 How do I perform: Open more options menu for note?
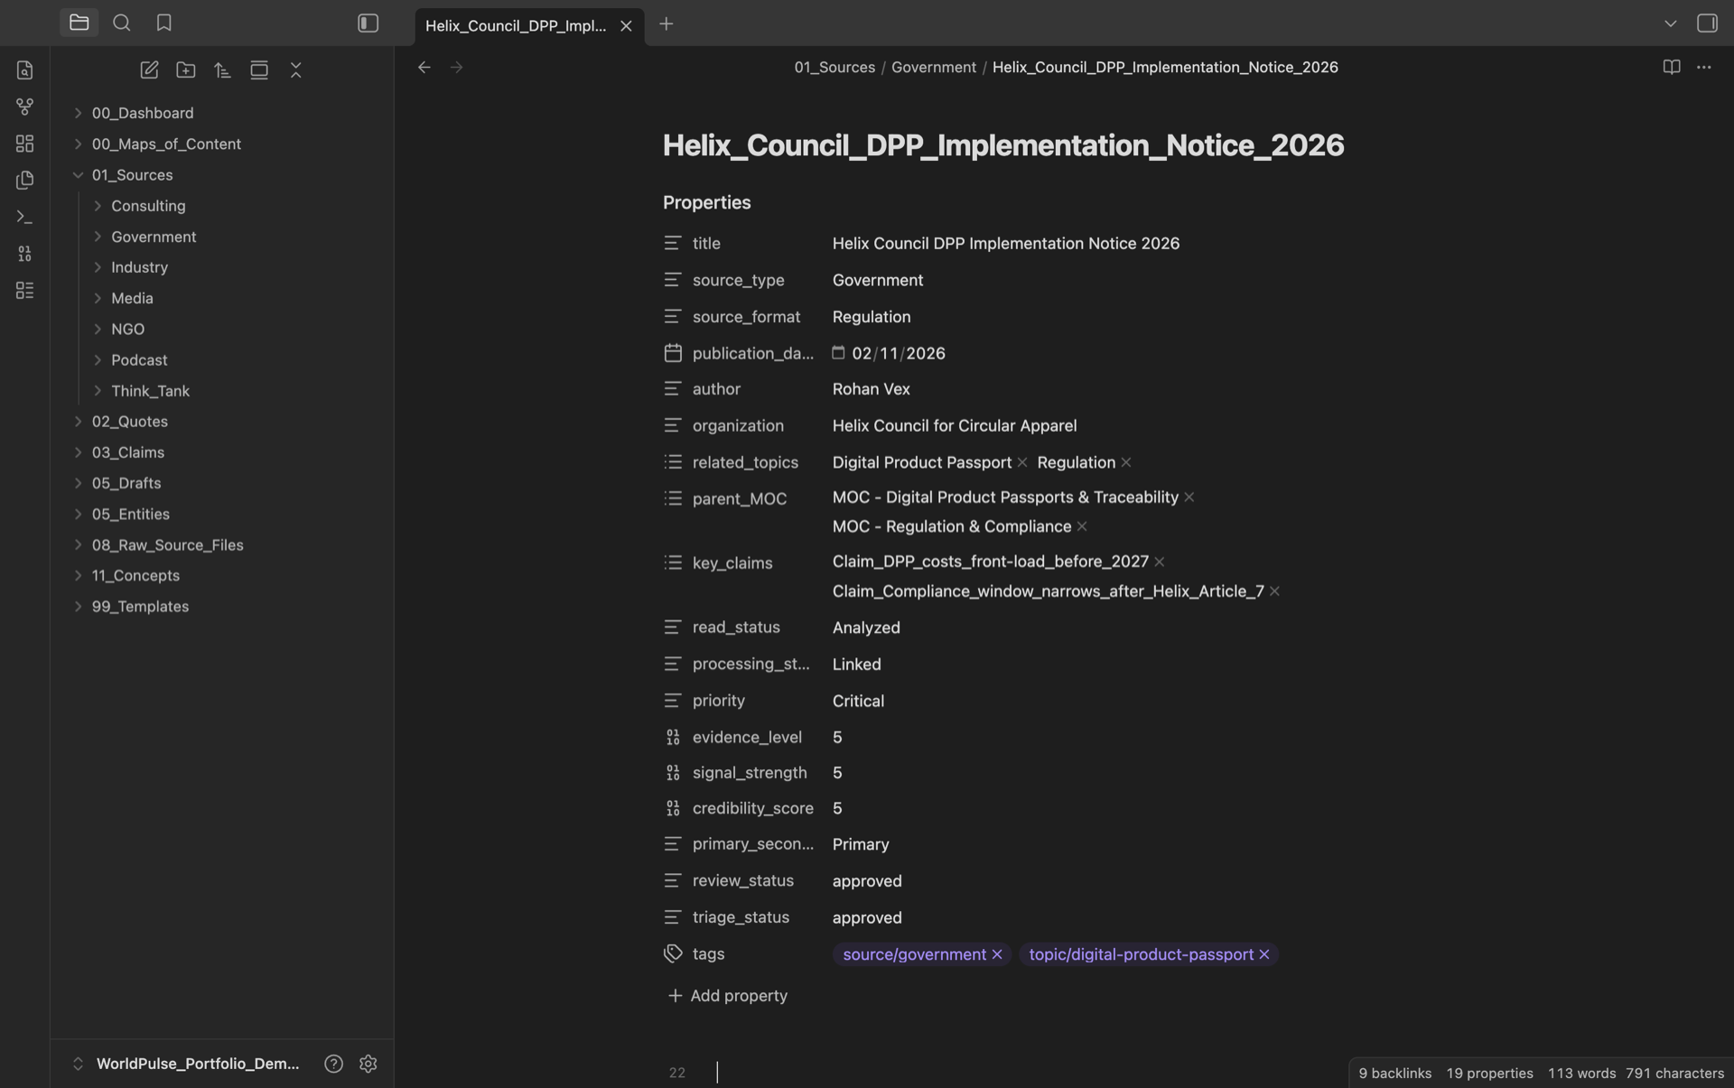1704,67
